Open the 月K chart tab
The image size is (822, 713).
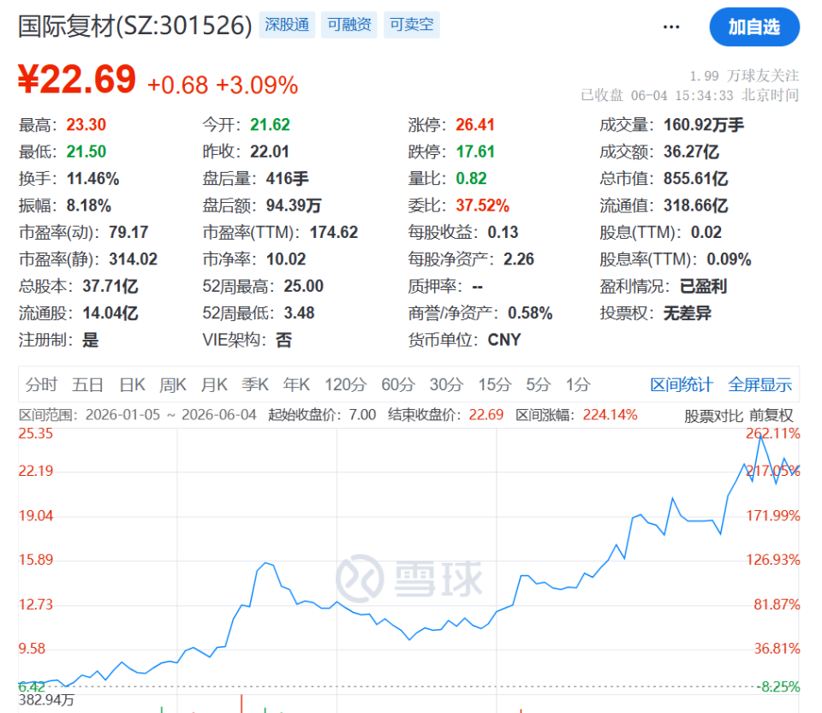(x=214, y=384)
